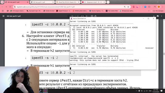Switch to the second 002-lab_iperf3-1.pdf tab

tap(42, 2)
